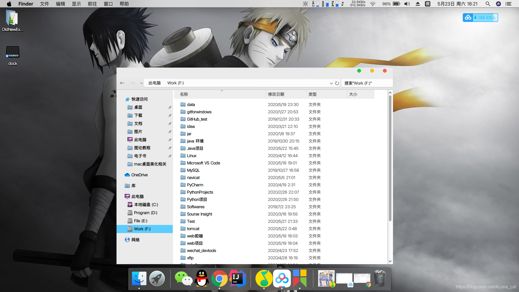Launch Chrome browser from dock

pos(220,279)
